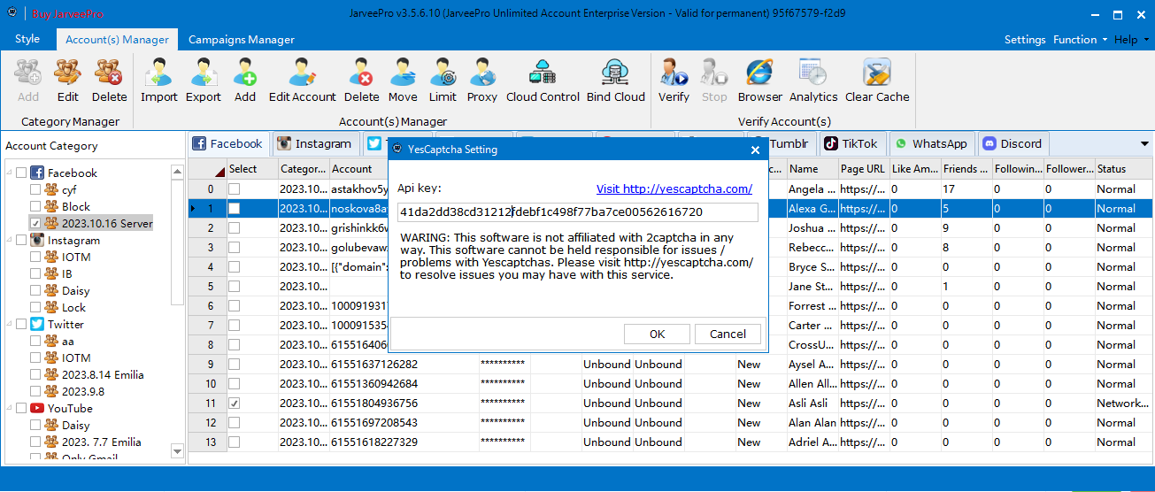Untick the Select checkbox in row 11
1155x492 pixels.
click(234, 403)
